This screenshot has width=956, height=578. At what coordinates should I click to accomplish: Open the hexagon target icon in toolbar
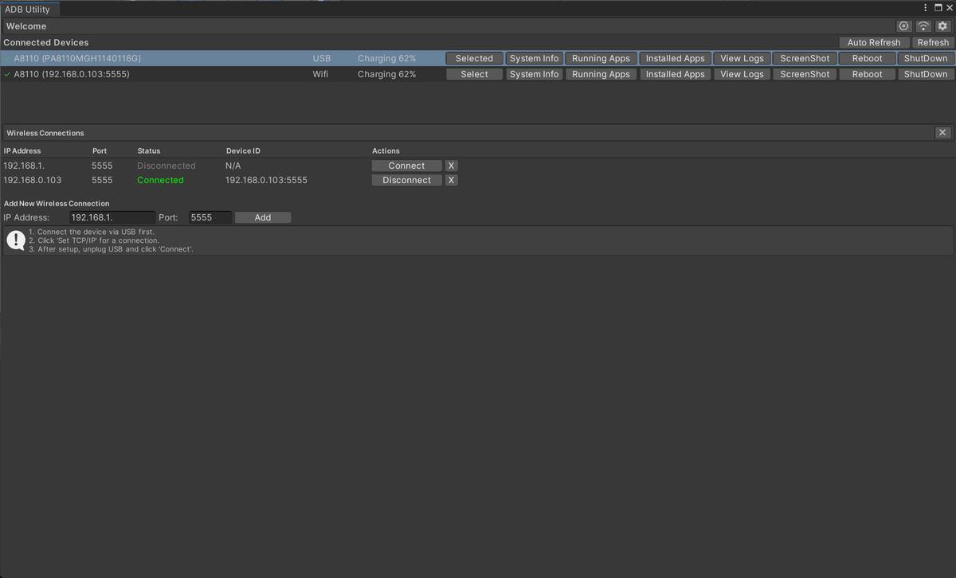pyautogui.click(x=903, y=26)
